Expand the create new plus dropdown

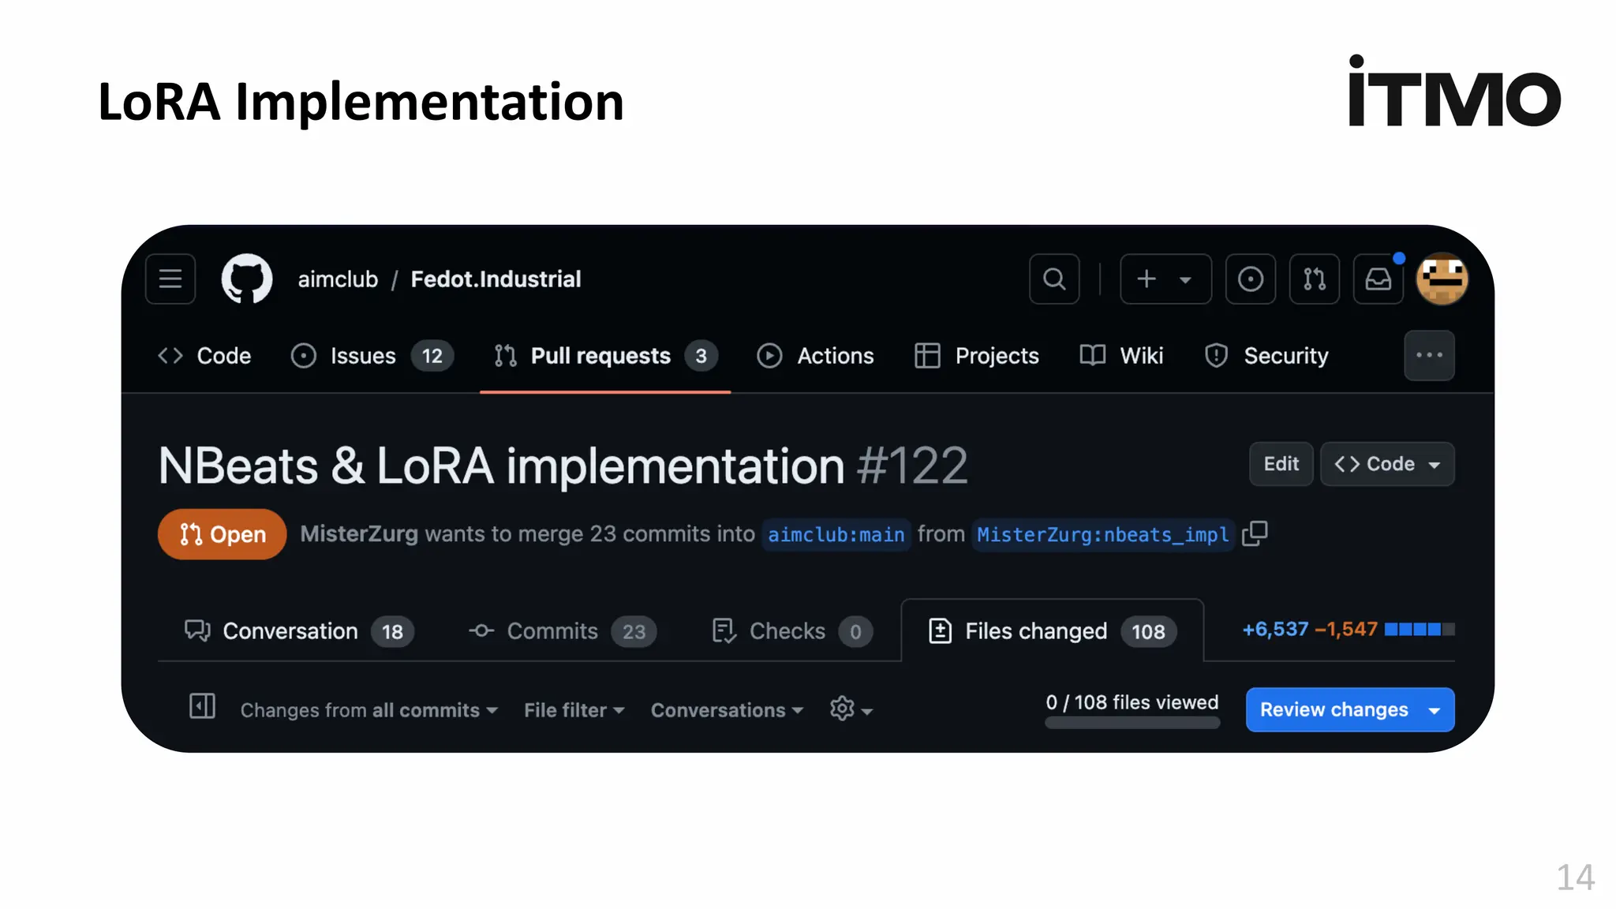coord(1165,279)
